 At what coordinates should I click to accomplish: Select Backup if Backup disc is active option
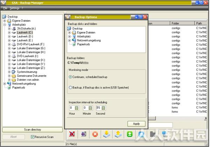click(70, 87)
